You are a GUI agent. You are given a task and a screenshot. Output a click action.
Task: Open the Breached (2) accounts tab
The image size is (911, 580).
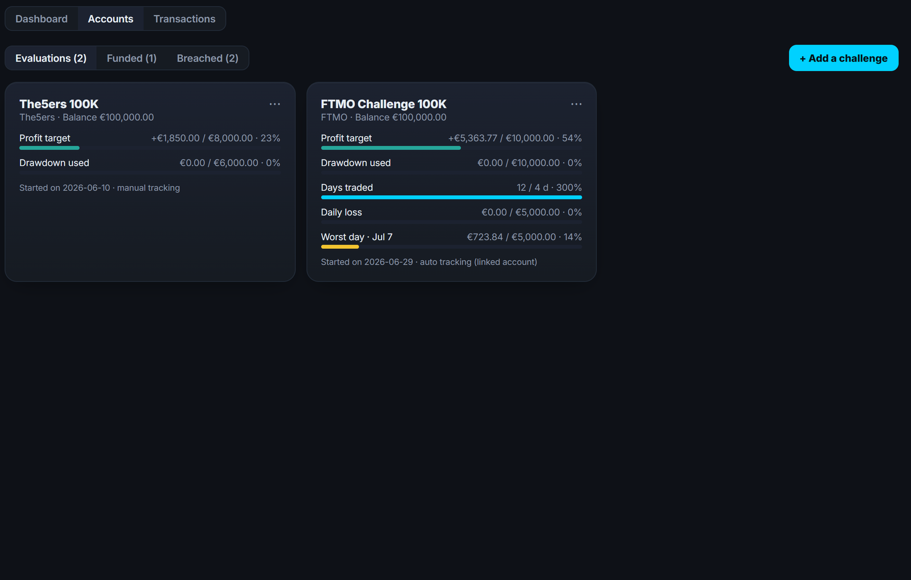point(208,58)
